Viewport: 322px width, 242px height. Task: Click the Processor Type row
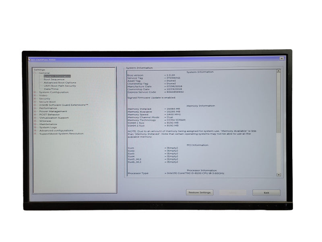point(176,173)
